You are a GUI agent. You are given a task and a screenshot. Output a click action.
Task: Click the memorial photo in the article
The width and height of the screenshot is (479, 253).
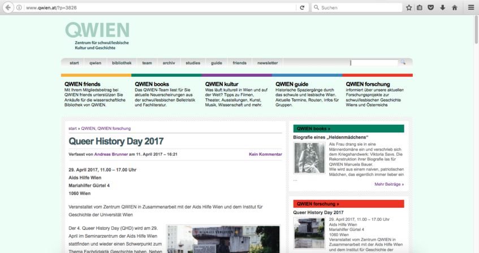click(223, 239)
